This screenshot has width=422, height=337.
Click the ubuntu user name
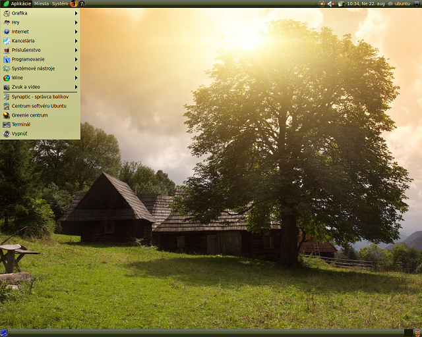pos(402,4)
